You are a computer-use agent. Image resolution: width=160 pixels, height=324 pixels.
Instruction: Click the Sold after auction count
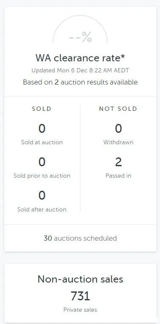tap(42, 195)
